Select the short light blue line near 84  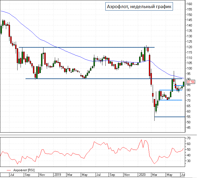pyautogui.click(x=179, y=85)
